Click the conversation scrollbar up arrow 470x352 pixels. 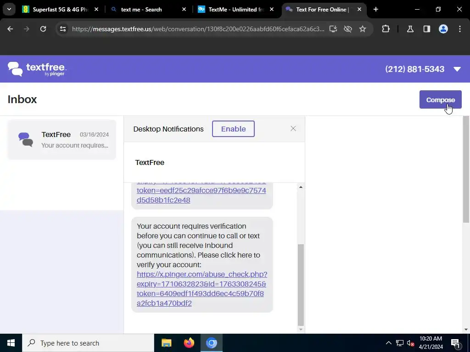pyautogui.click(x=301, y=187)
